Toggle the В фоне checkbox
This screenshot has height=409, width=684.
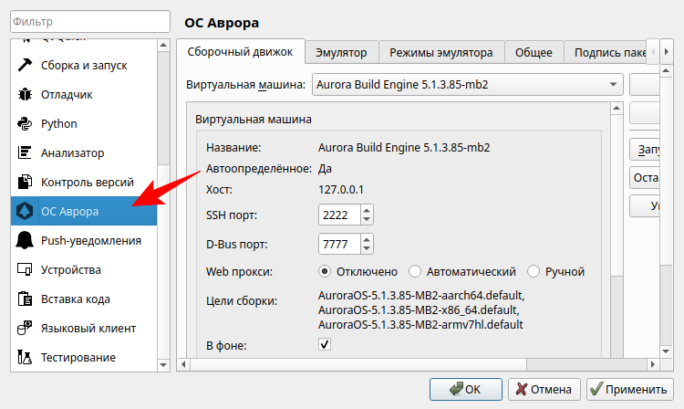[325, 344]
